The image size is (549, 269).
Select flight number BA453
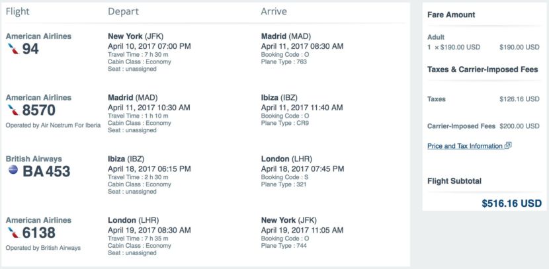tap(46, 171)
